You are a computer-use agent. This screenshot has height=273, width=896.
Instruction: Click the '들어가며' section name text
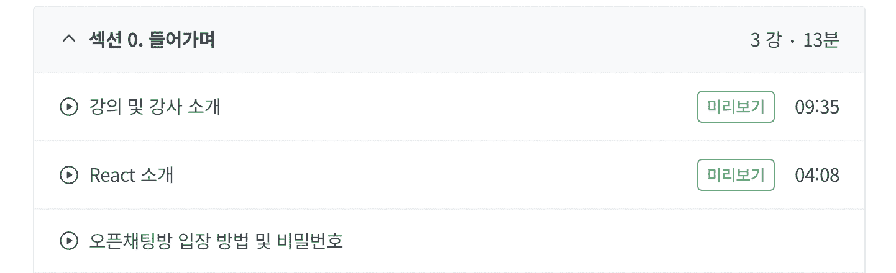[x=182, y=40]
